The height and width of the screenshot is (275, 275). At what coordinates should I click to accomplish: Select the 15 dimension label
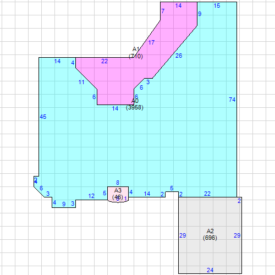point(217,5)
